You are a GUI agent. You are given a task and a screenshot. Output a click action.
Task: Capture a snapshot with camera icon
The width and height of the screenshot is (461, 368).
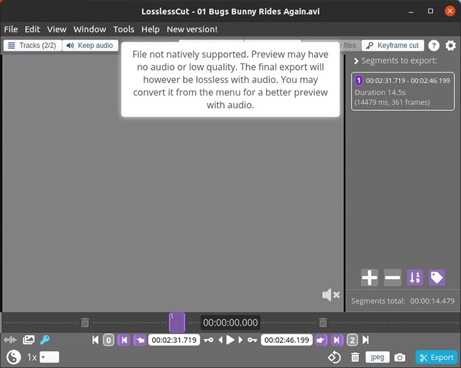[399, 357]
